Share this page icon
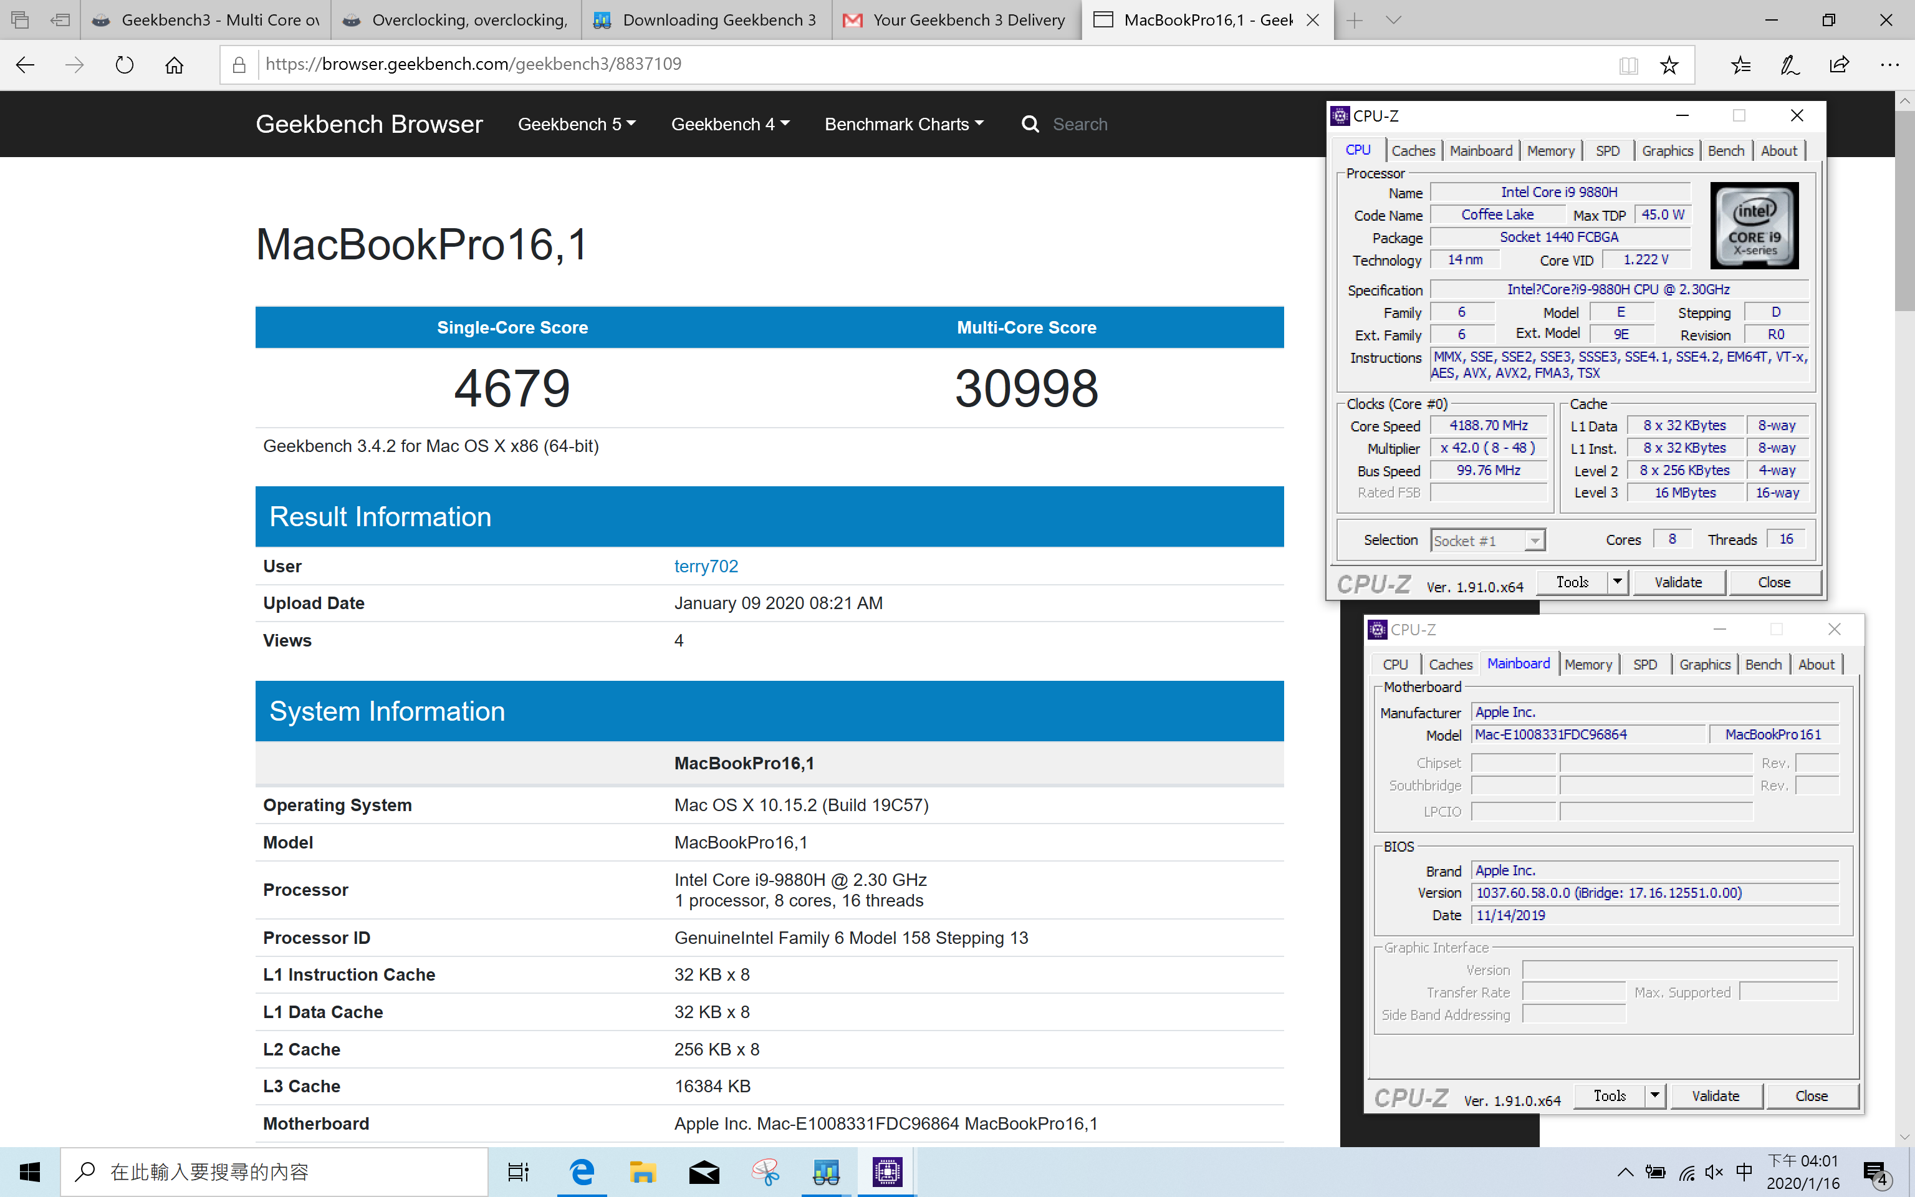This screenshot has width=1915, height=1197. click(1839, 65)
